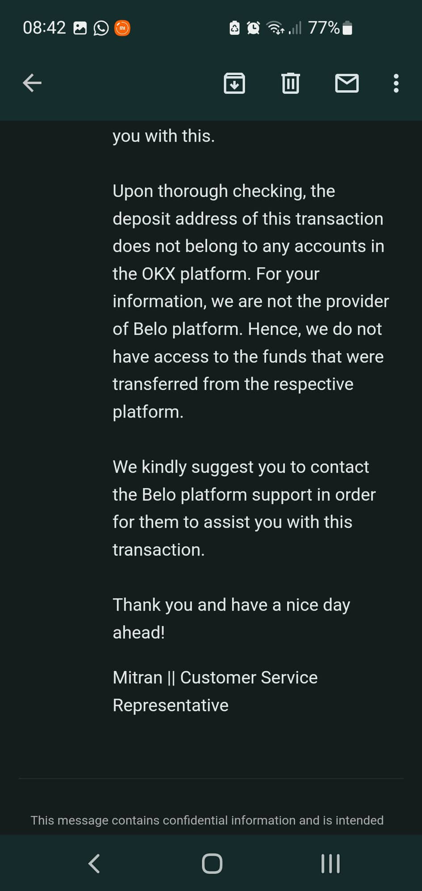Open the three-dot overflow menu

click(x=396, y=83)
